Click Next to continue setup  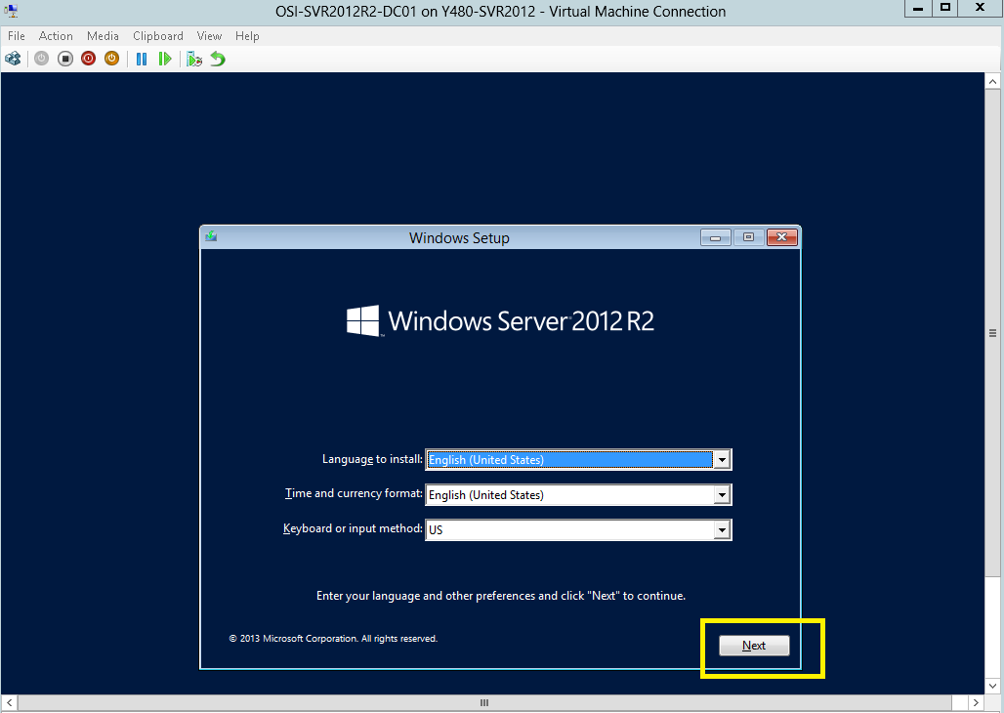(754, 646)
